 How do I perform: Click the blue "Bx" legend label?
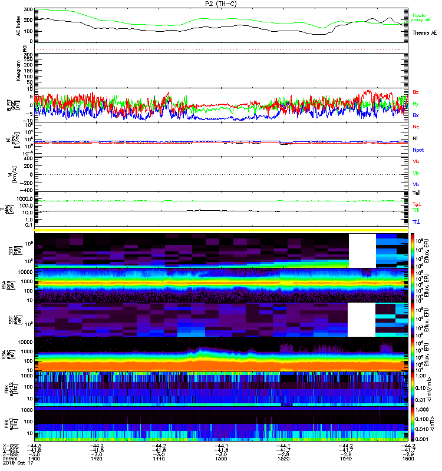pyautogui.click(x=415, y=115)
